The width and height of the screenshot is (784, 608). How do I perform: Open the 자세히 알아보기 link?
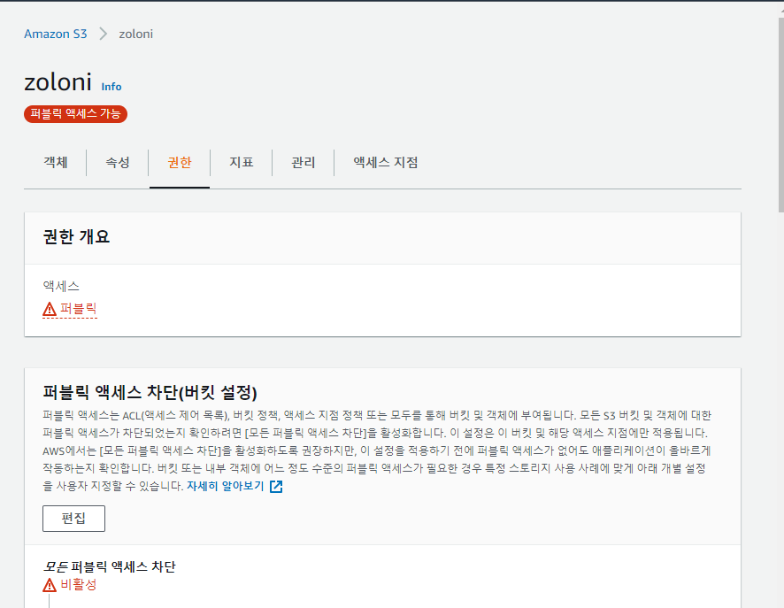[225, 486]
